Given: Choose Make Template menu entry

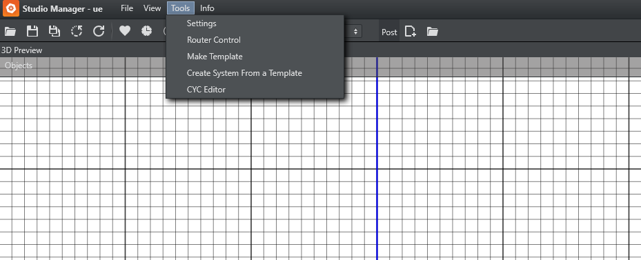Looking at the screenshot, I should tap(255, 57).
